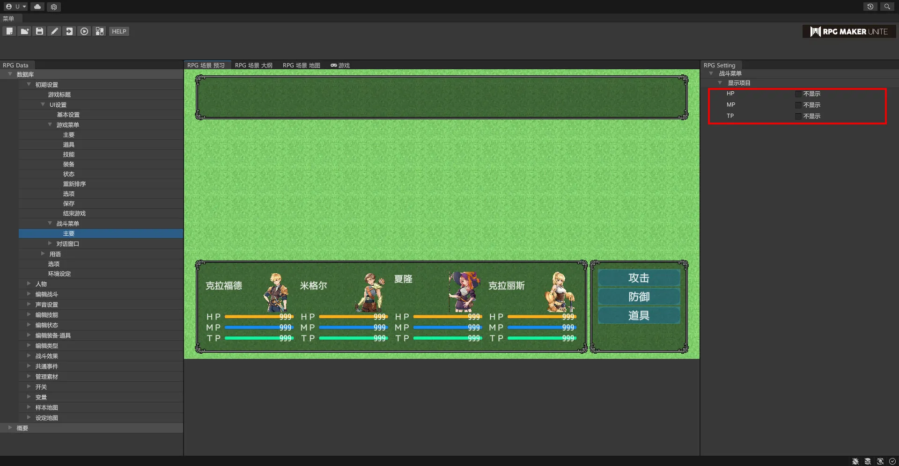Select the 基本设置 tree item

click(x=68, y=115)
